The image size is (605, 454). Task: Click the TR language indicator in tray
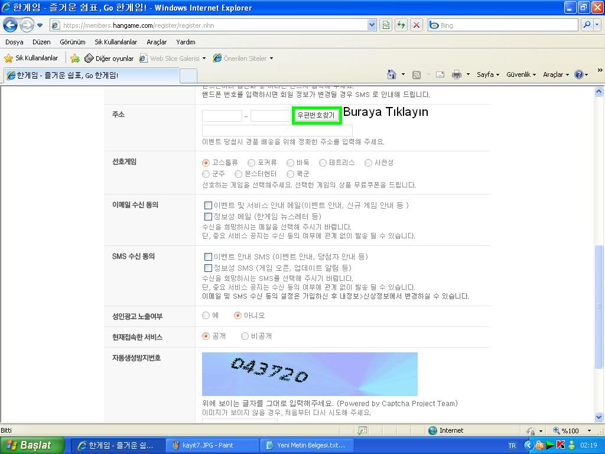pyautogui.click(x=512, y=446)
